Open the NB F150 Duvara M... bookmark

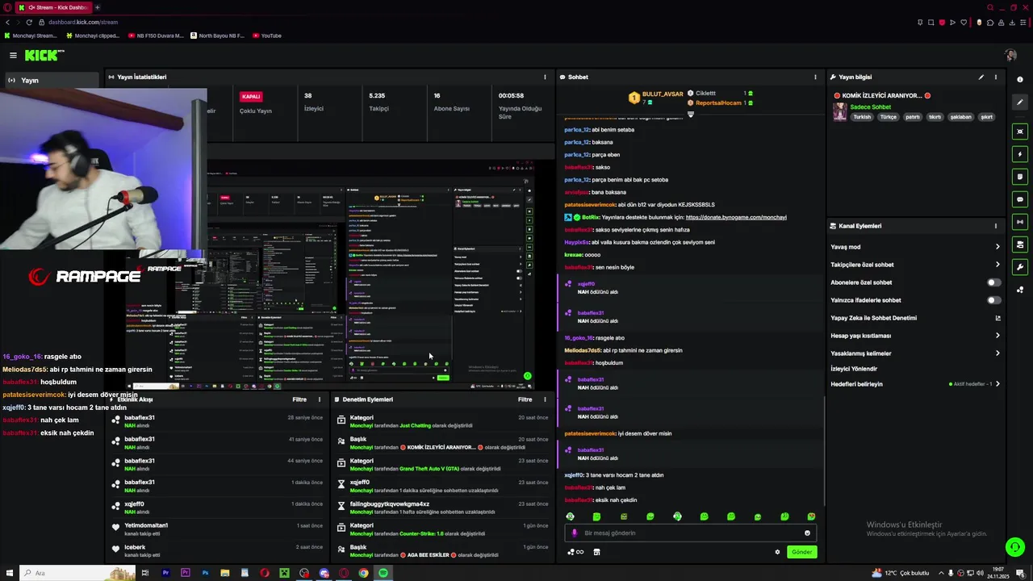pyautogui.click(x=156, y=36)
